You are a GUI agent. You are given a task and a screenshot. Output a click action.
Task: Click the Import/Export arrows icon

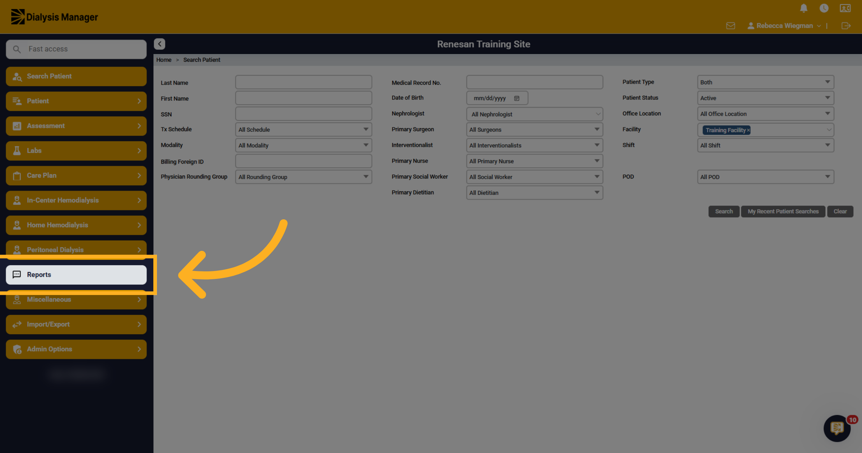coord(17,324)
